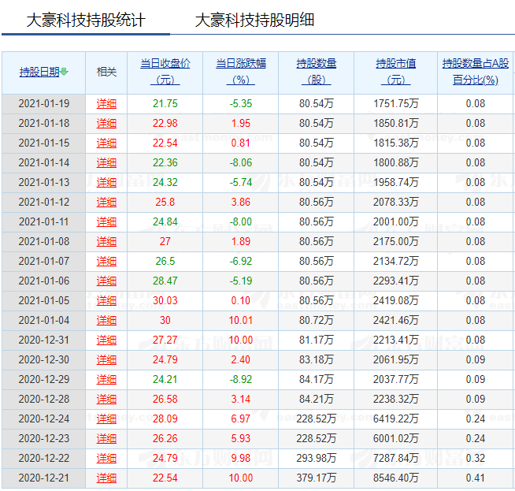Open 详细 link for 2021-01-18
Viewport: 515px width, 491px height.
(106, 124)
